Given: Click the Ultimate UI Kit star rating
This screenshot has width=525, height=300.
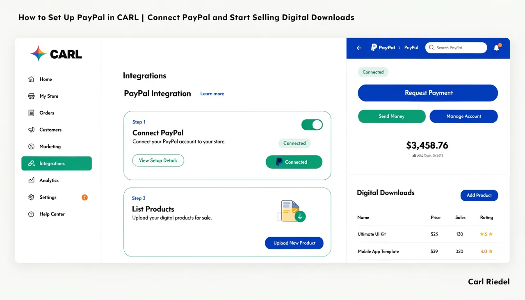Looking at the screenshot, I should click(x=486, y=234).
